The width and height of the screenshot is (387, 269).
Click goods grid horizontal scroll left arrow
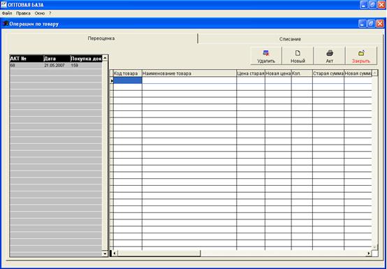(x=115, y=253)
